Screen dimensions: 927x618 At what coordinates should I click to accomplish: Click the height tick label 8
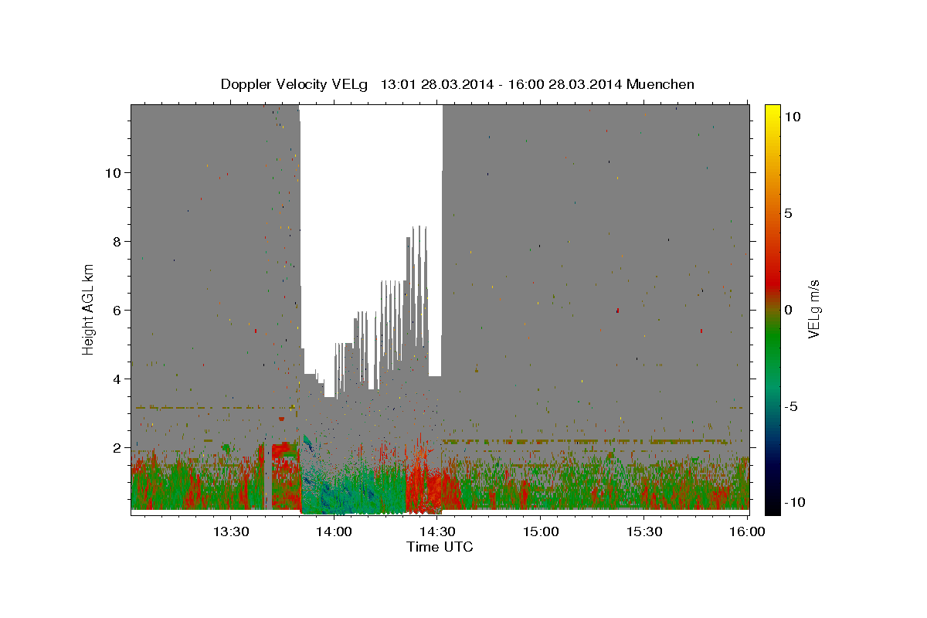coord(116,241)
